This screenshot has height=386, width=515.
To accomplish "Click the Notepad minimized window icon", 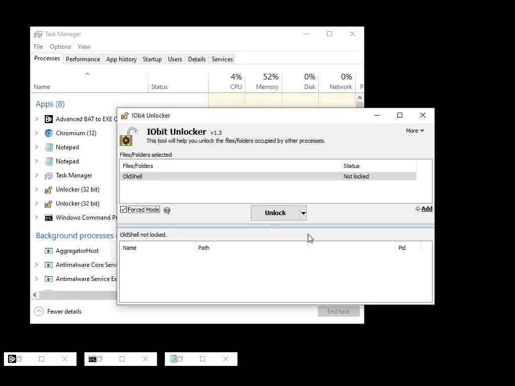I will 173,359.
